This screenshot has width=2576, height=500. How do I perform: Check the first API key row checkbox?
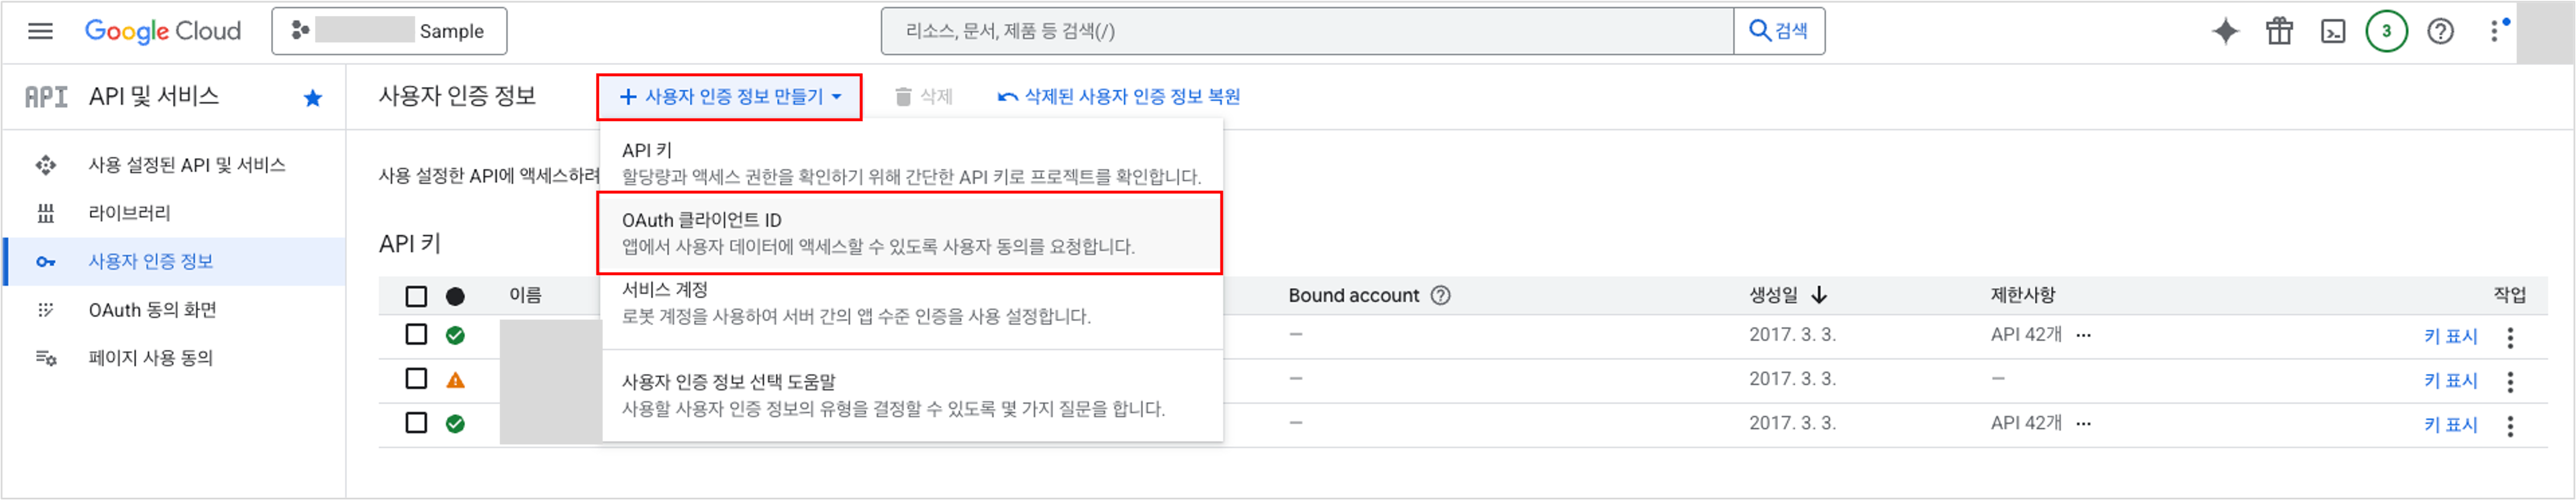point(415,335)
